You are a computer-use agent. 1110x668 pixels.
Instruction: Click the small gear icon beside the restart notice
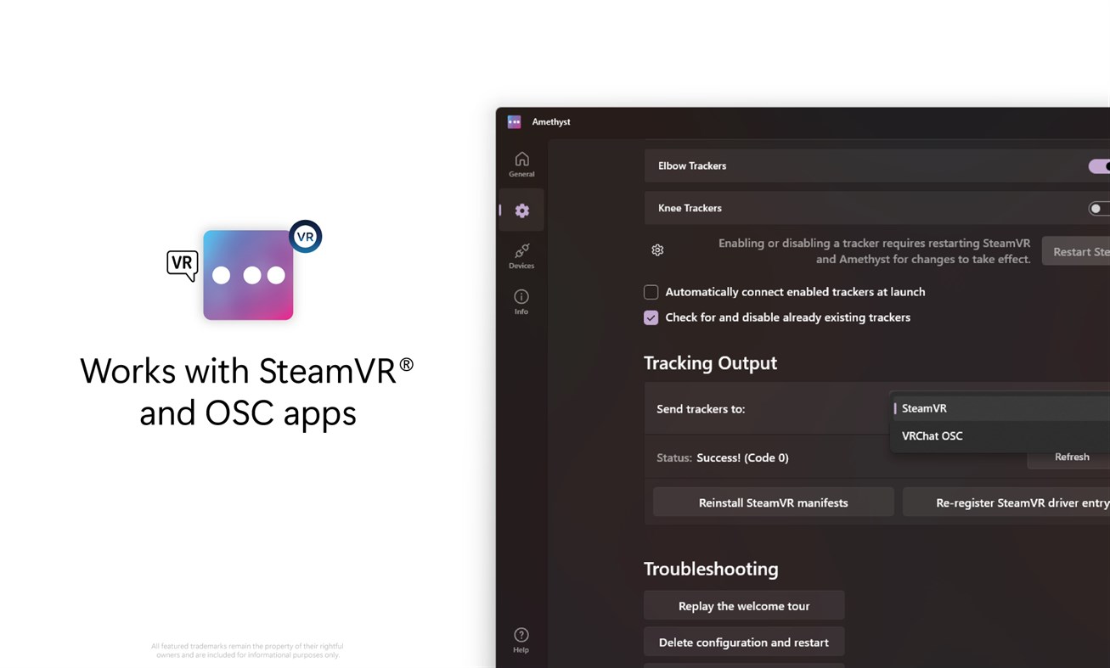point(657,250)
